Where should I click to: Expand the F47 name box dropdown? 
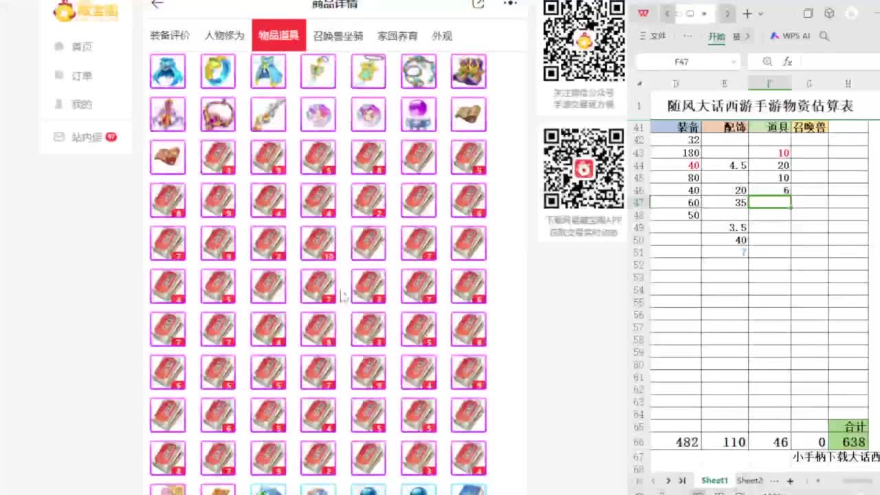pyautogui.click(x=733, y=62)
